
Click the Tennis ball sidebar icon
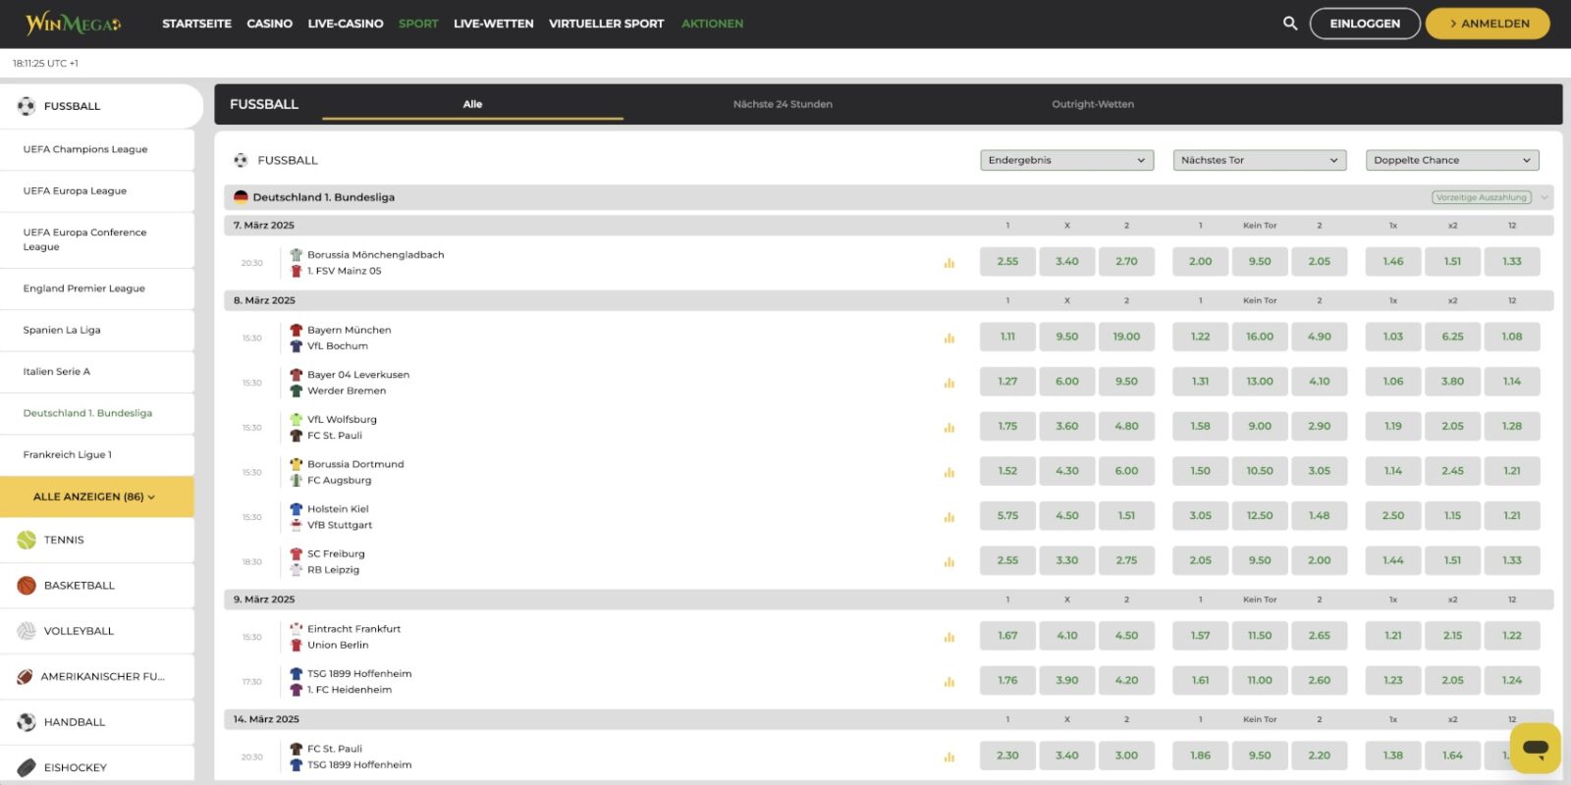(x=27, y=540)
